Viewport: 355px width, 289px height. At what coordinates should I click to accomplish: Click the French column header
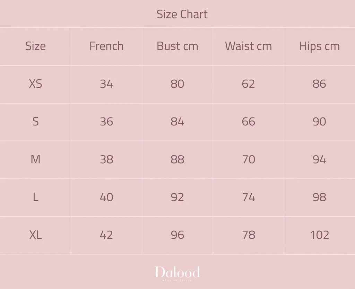coord(106,46)
